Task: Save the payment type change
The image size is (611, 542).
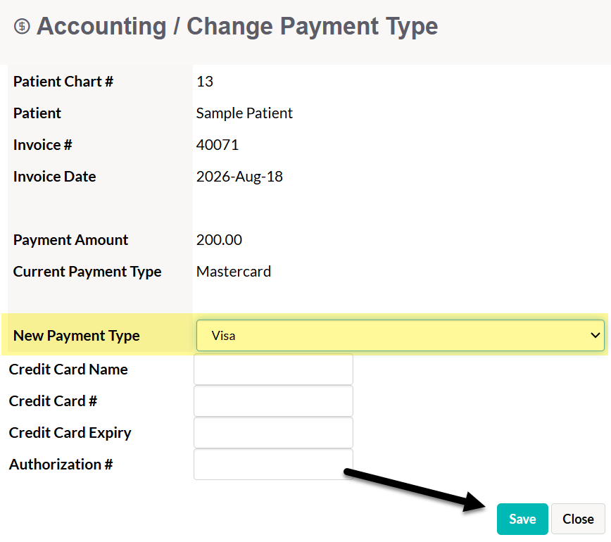Action: pos(522,519)
